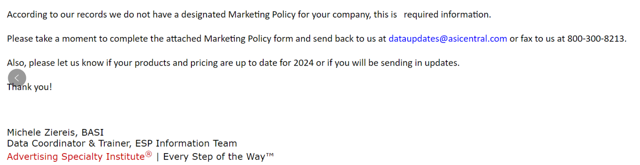The height and width of the screenshot is (165, 640).
Task: Click the TM symbol after Way
Action: click(x=270, y=155)
